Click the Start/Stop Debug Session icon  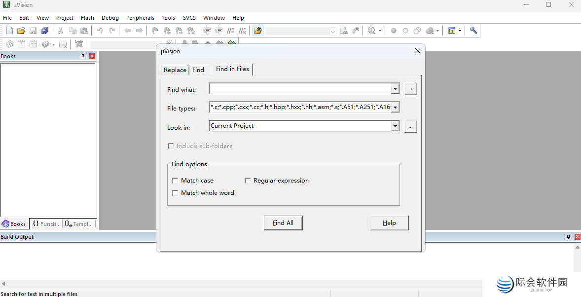(x=372, y=31)
